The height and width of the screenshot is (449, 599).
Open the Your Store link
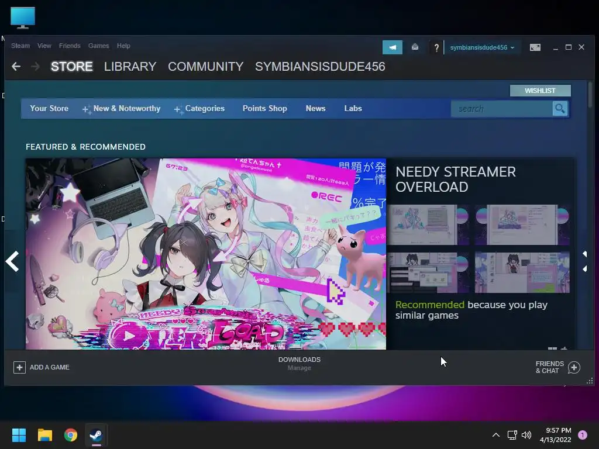click(x=49, y=108)
